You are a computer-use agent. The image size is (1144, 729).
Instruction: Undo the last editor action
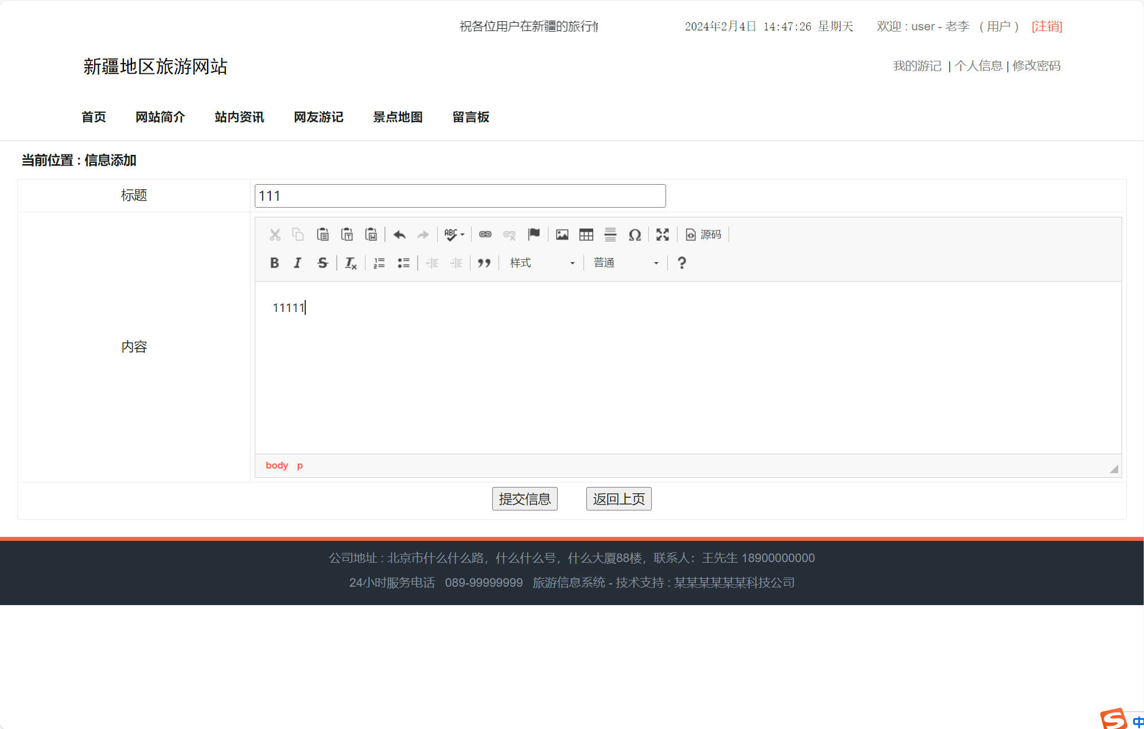[x=399, y=235]
